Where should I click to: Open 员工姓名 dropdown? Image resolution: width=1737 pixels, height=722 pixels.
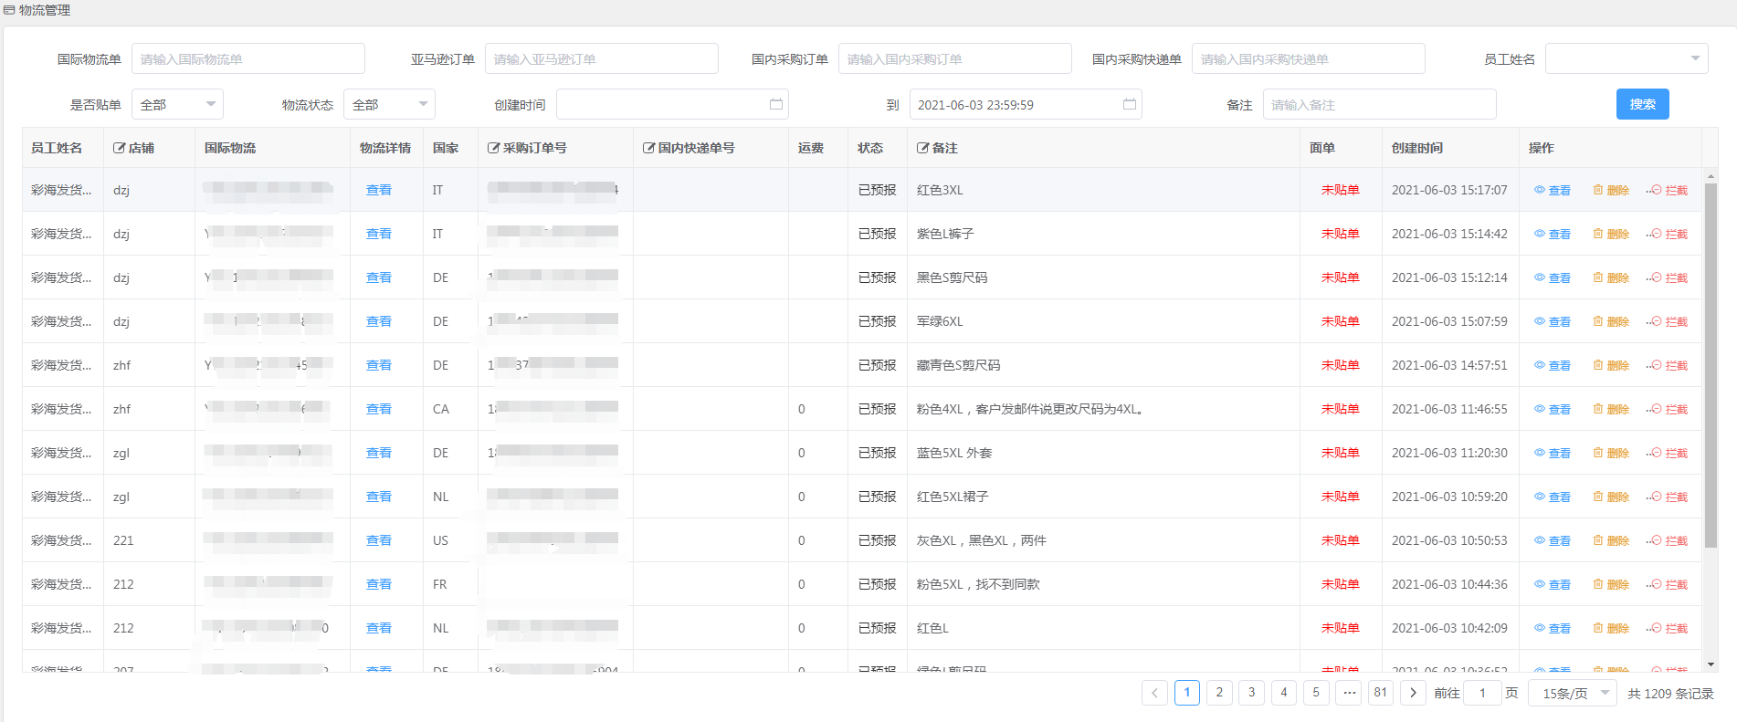(1626, 59)
